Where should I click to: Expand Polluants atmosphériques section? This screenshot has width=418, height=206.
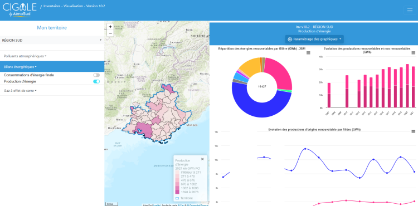coord(25,56)
